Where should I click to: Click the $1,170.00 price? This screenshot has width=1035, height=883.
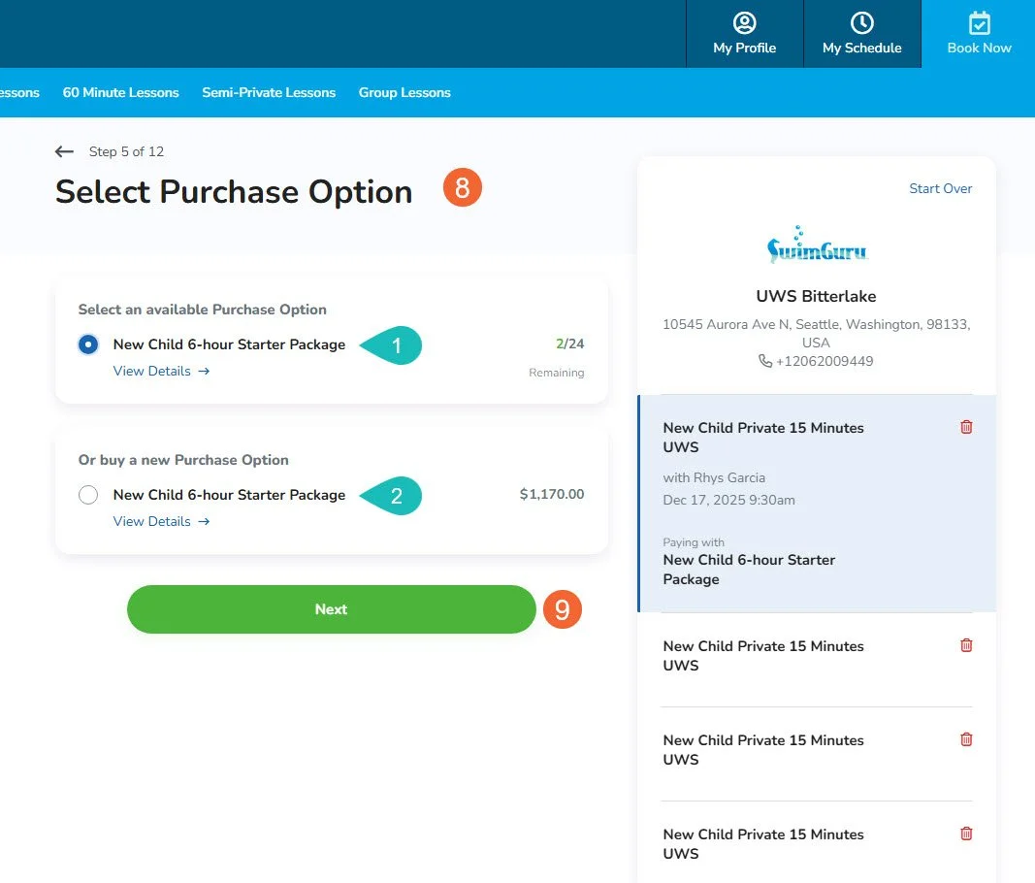click(552, 494)
